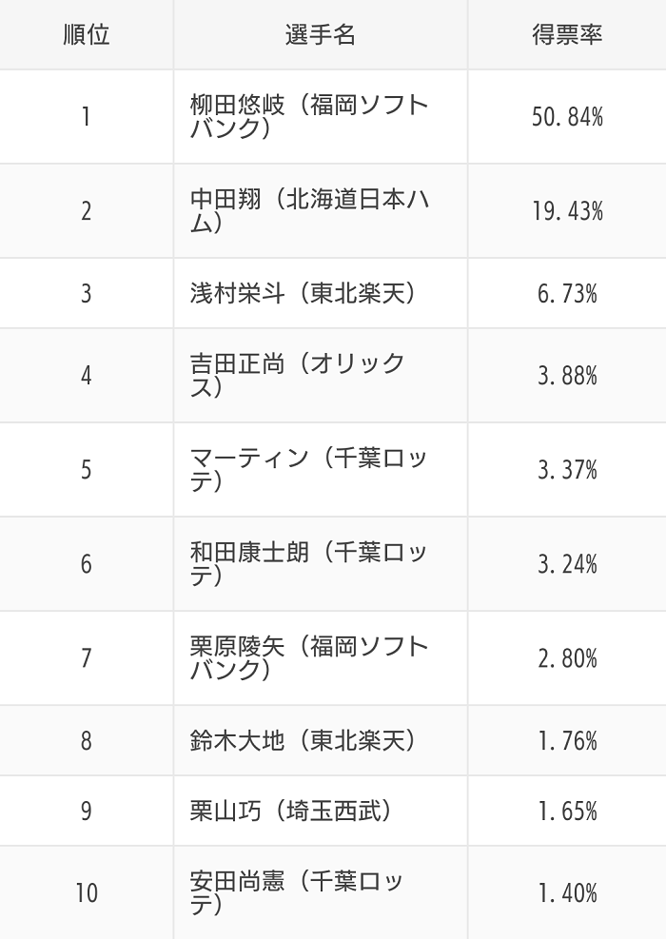Click the 得票率 column header
This screenshot has height=939, width=666.
tap(567, 34)
